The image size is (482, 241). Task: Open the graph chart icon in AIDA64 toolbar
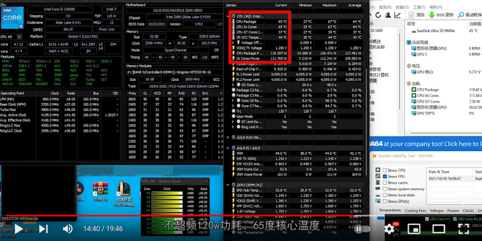(398, 15)
